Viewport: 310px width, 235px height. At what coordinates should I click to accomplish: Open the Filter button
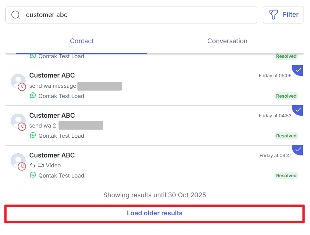pyautogui.click(x=283, y=15)
